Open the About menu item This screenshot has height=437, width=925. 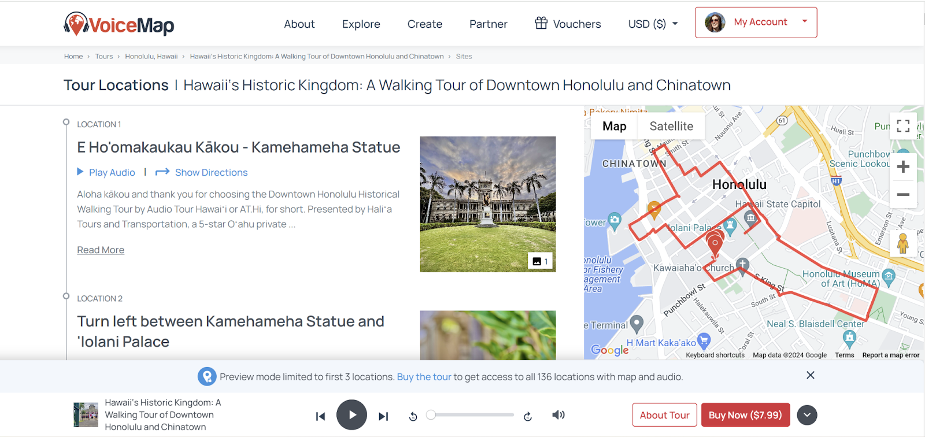pyautogui.click(x=299, y=24)
